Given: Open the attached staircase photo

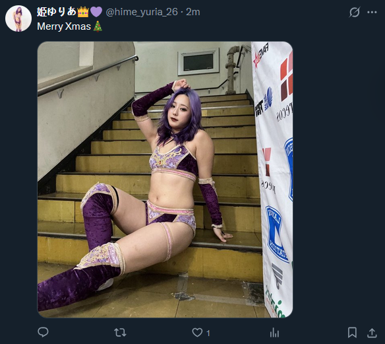Looking at the screenshot, I should [165, 180].
